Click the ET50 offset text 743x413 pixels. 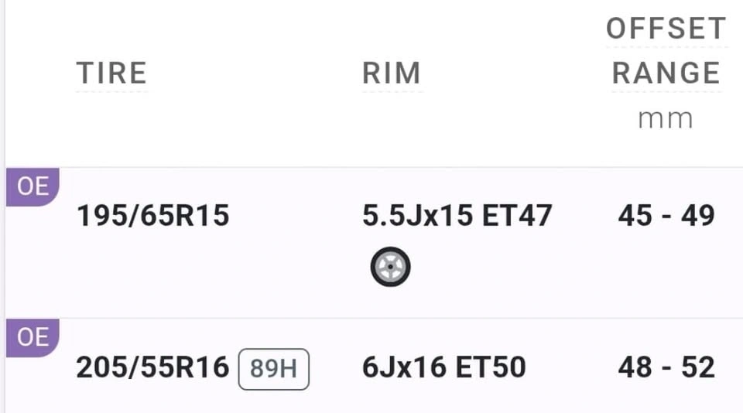pyautogui.click(x=491, y=367)
